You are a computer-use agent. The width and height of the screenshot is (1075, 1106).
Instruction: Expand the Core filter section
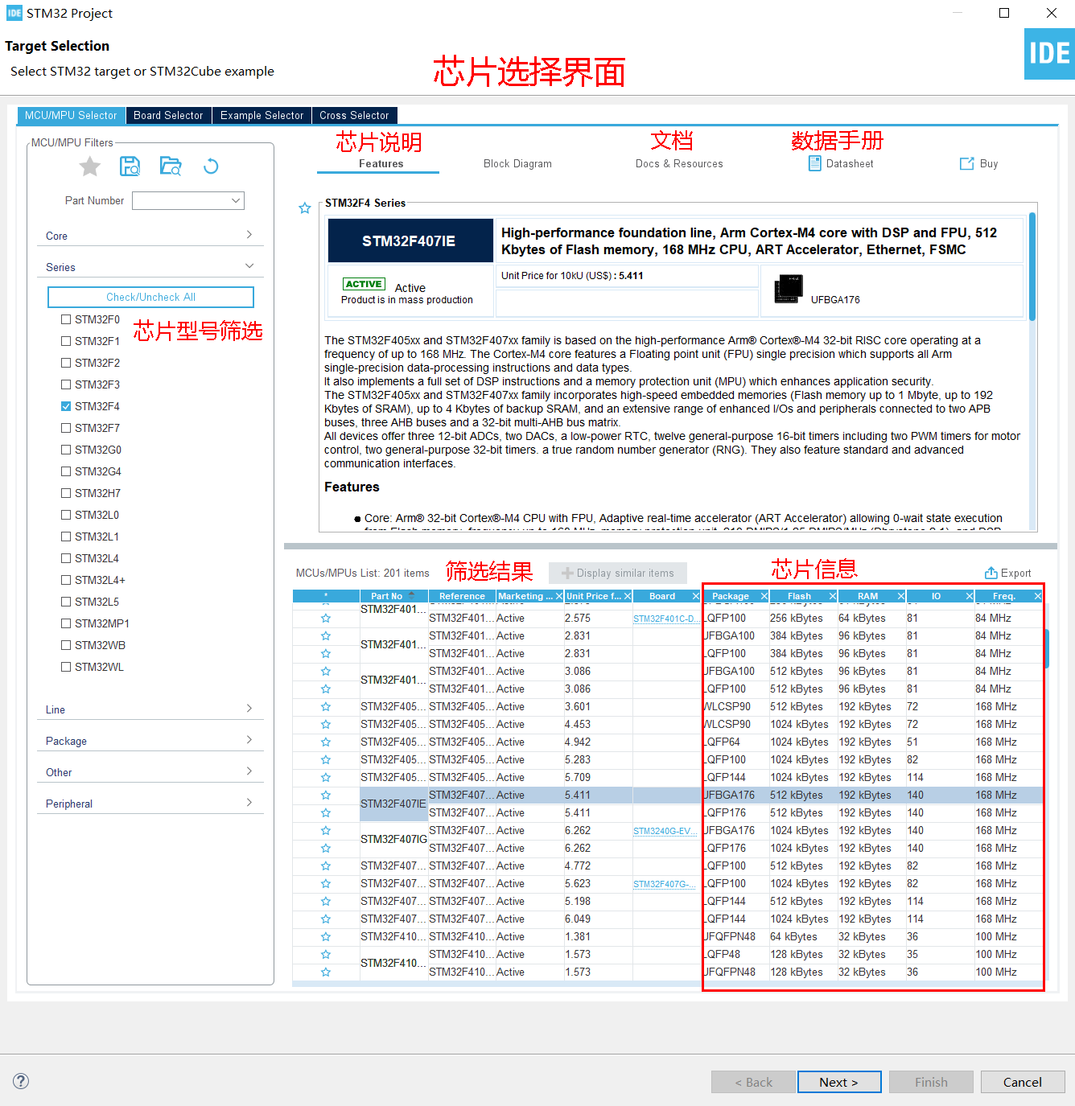coord(150,236)
